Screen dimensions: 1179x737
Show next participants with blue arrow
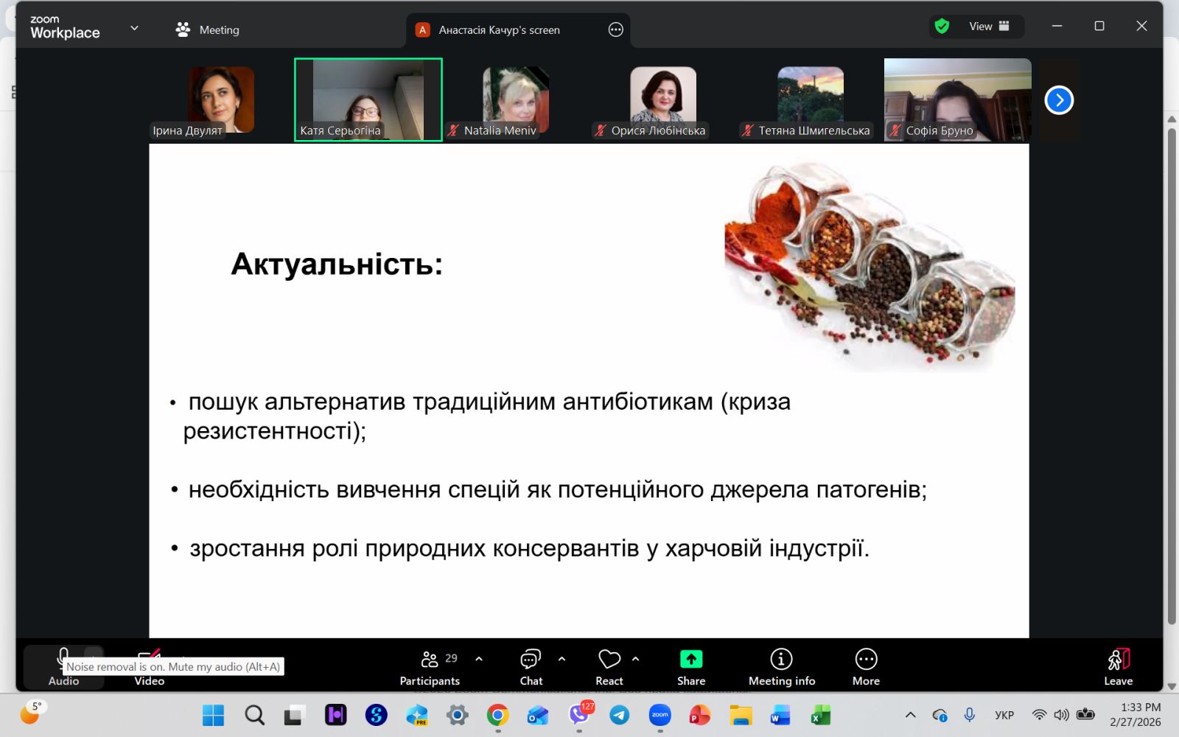(1059, 100)
